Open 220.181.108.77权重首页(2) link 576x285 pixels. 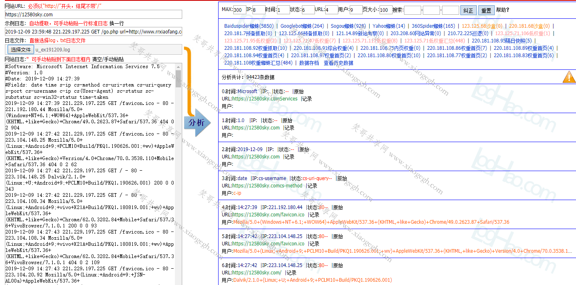pyautogui.click(x=457, y=55)
